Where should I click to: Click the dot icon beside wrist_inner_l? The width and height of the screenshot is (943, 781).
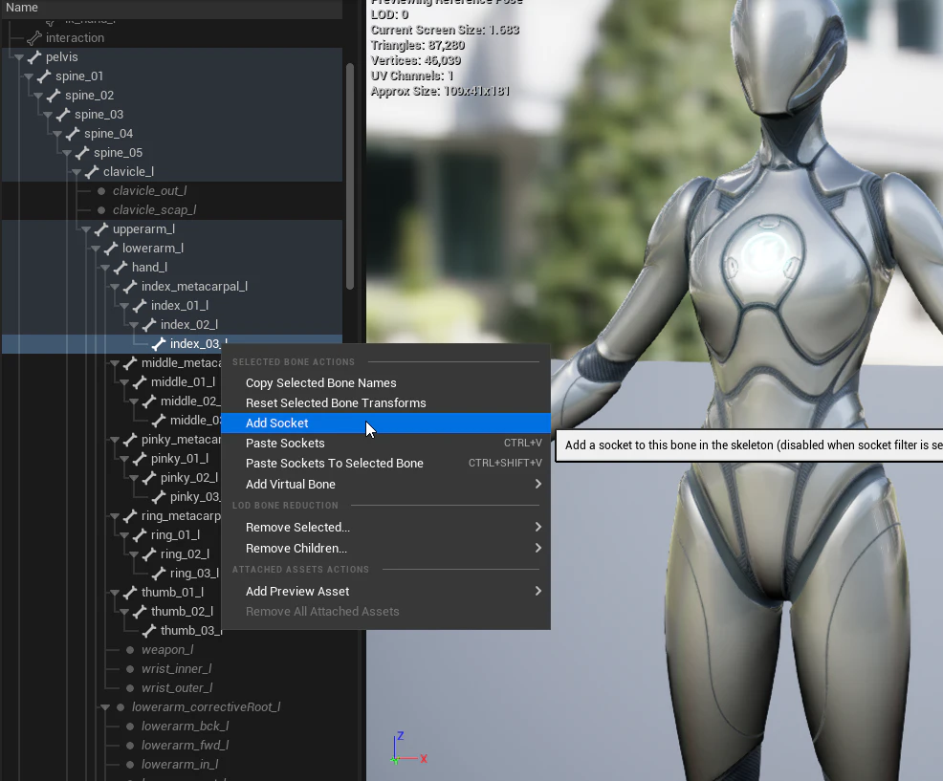(130, 669)
